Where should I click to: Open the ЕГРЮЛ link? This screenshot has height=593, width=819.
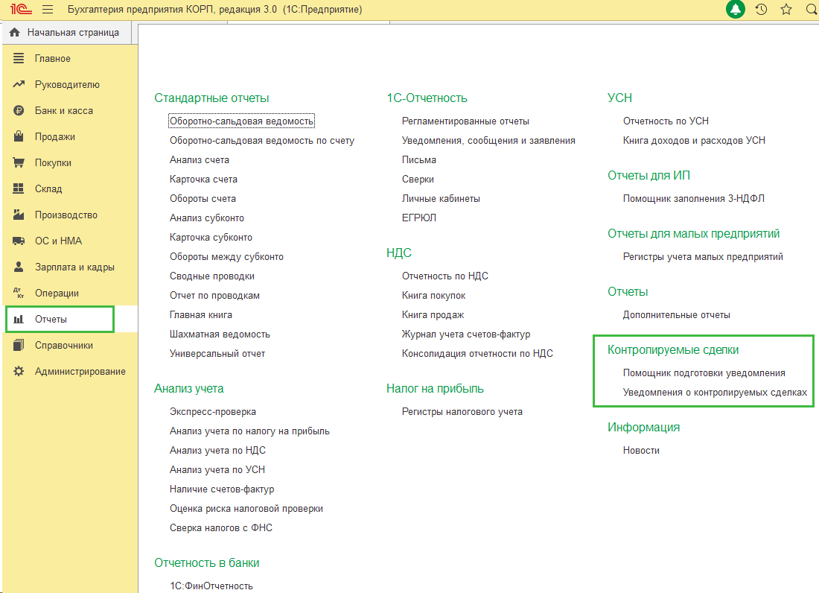pos(419,218)
